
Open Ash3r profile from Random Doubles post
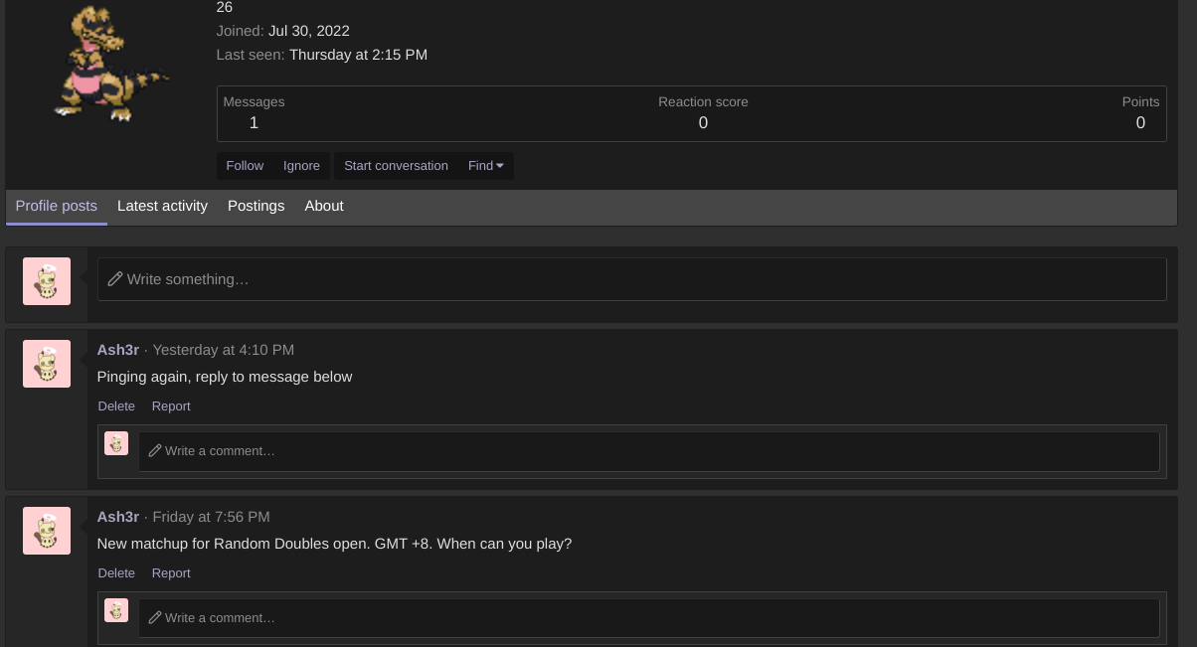(118, 517)
